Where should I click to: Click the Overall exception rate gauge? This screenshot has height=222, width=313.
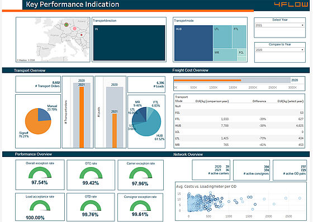[40, 173]
